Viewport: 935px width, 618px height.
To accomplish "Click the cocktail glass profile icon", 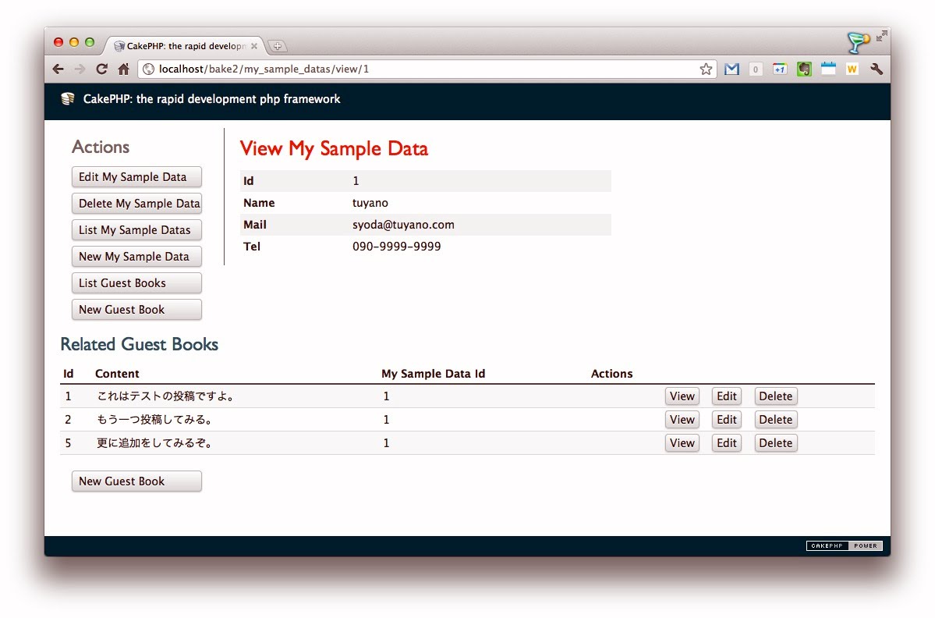I will (858, 42).
